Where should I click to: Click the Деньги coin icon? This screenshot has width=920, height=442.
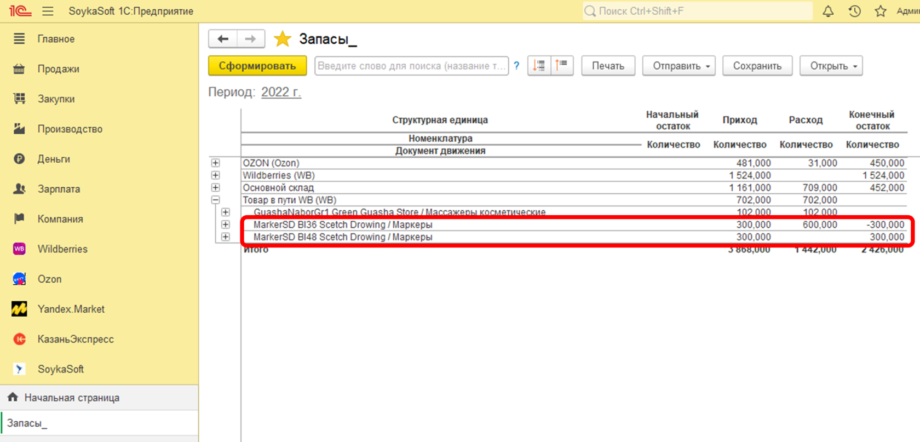(x=19, y=159)
